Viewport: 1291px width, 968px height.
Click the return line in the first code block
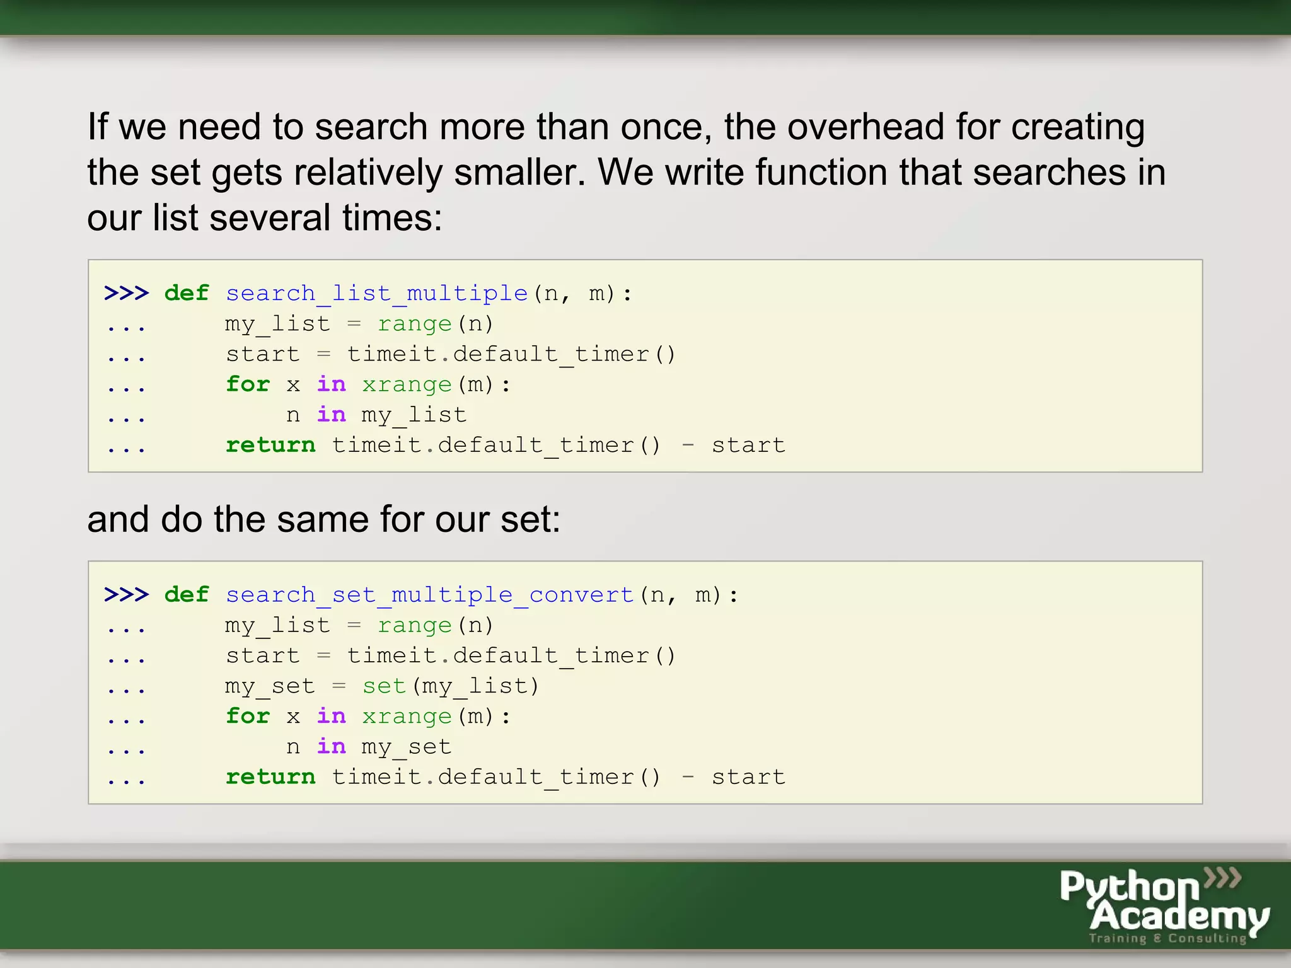[x=506, y=445]
